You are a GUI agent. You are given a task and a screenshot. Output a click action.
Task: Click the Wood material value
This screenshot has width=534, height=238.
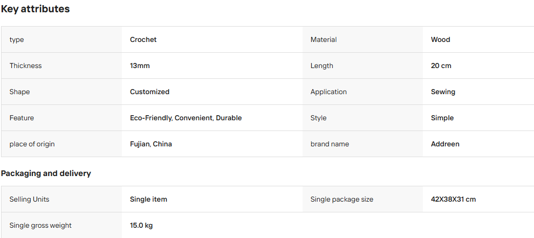440,39
